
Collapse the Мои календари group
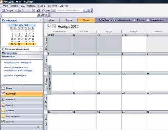pos(41,53)
